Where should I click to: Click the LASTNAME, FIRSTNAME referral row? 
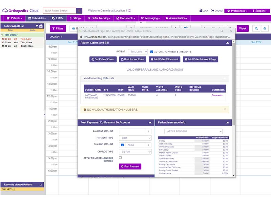(x=155, y=96)
